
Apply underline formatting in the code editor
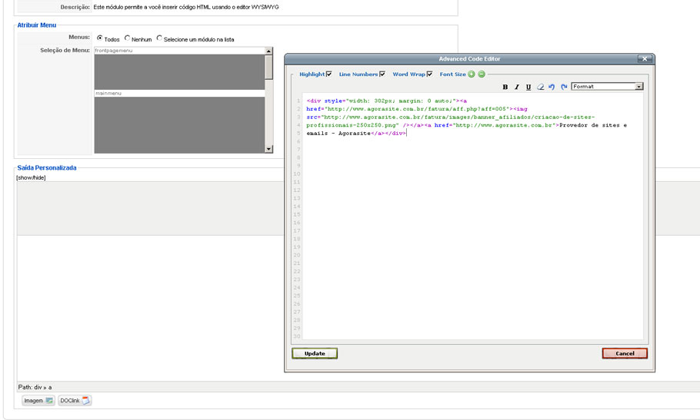pos(528,87)
